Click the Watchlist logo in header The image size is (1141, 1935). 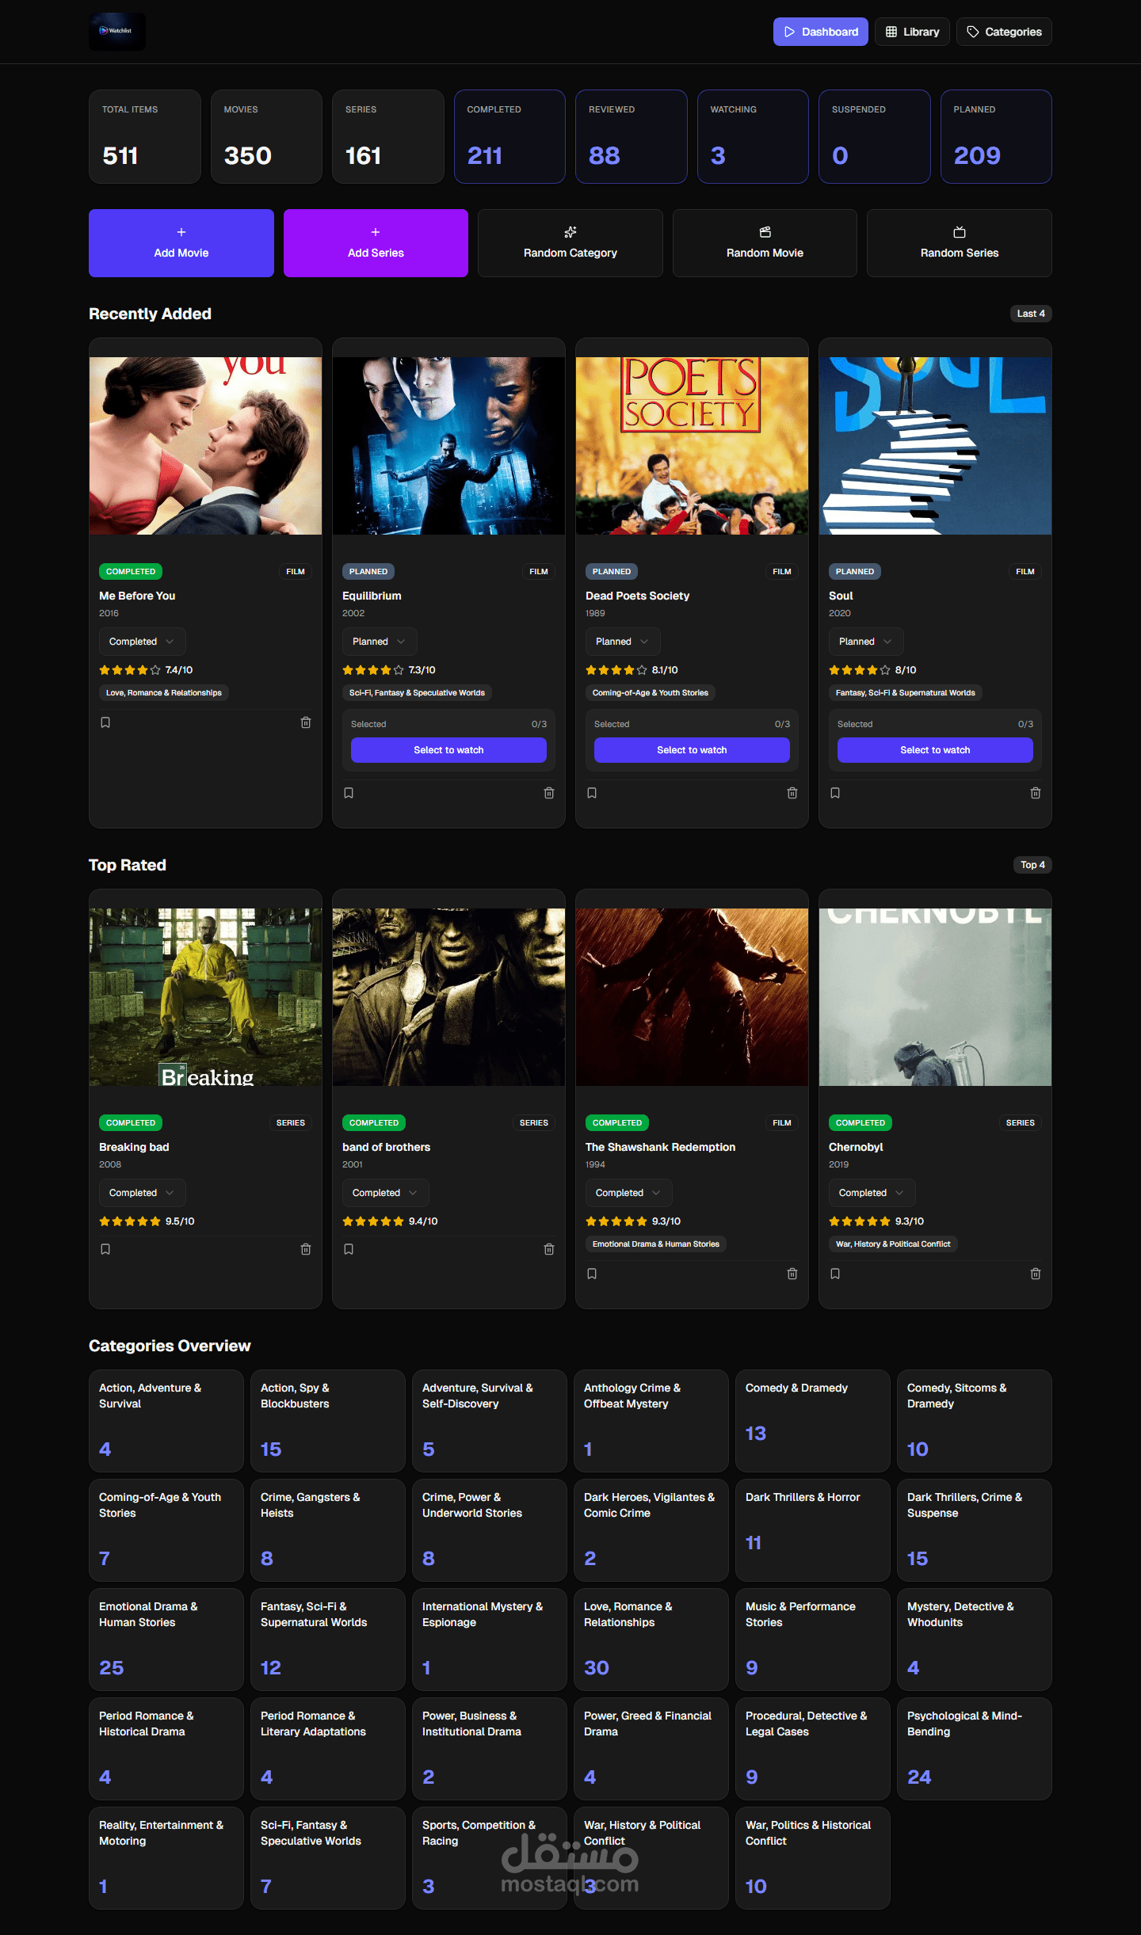pos(117,32)
